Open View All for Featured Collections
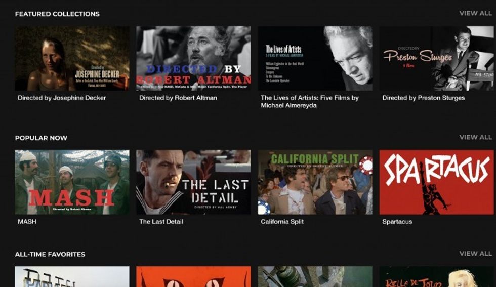The height and width of the screenshot is (287, 496). coord(475,13)
